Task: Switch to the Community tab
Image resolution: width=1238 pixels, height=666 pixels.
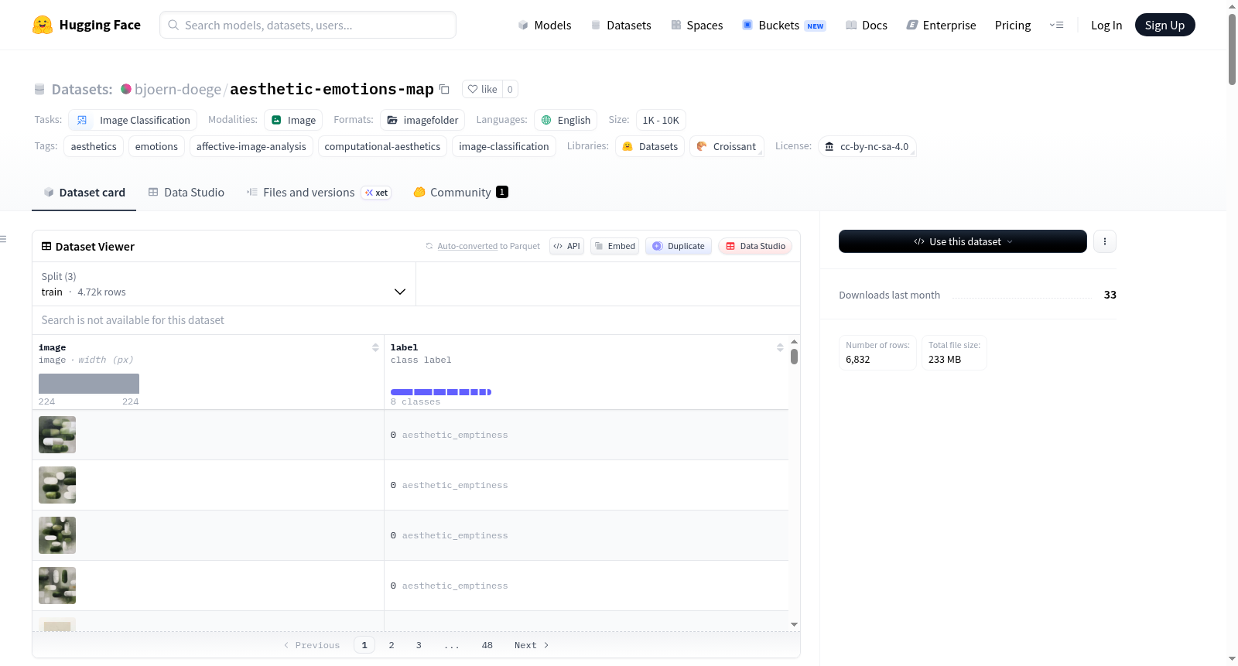Action: click(x=460, y=192)
